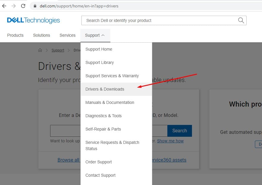Click the browser forward arrow
The image size is (262, 185).
tap(13, 6)
